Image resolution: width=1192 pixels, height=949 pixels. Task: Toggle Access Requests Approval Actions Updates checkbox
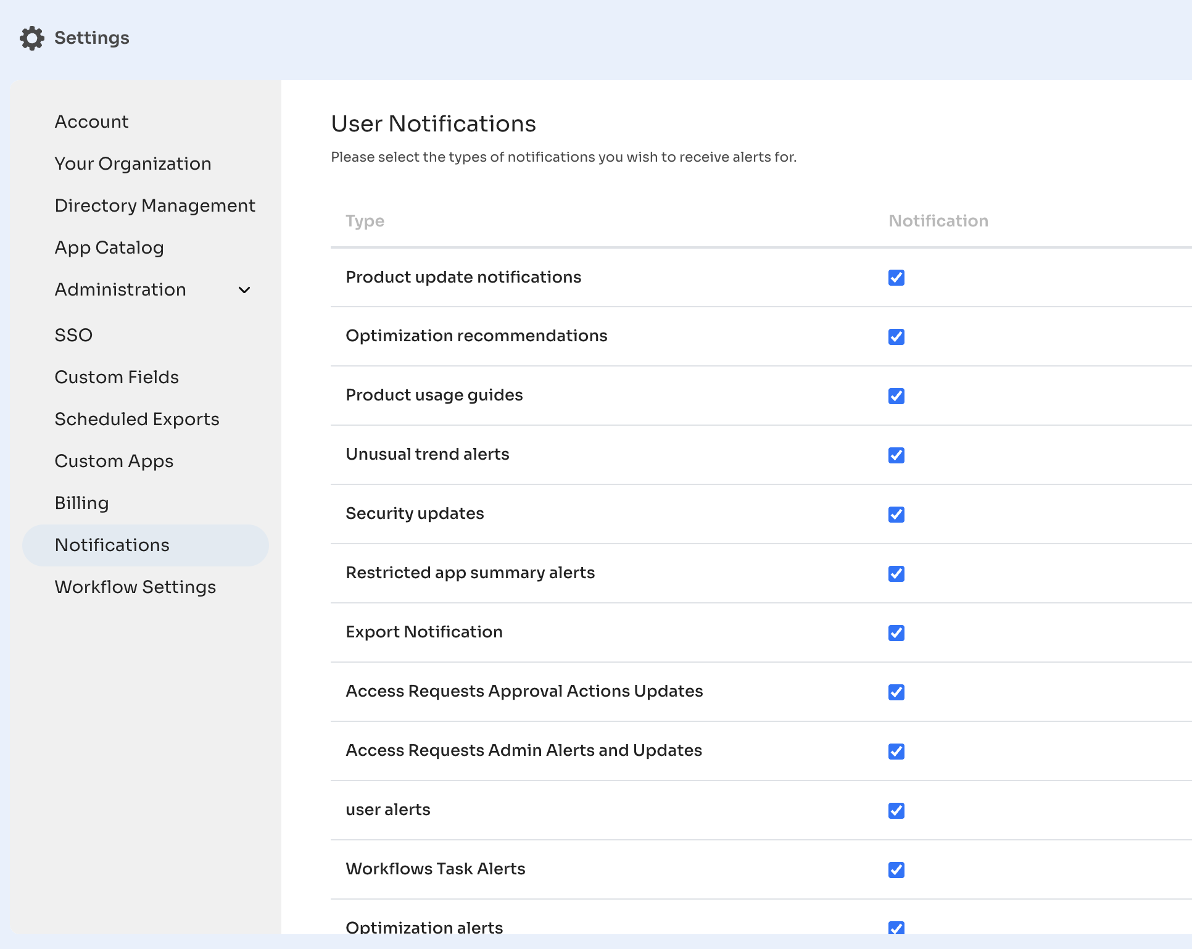[x=896, y=692]
